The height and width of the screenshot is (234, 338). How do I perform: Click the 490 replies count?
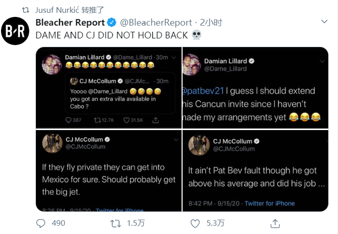click(58, 223)
